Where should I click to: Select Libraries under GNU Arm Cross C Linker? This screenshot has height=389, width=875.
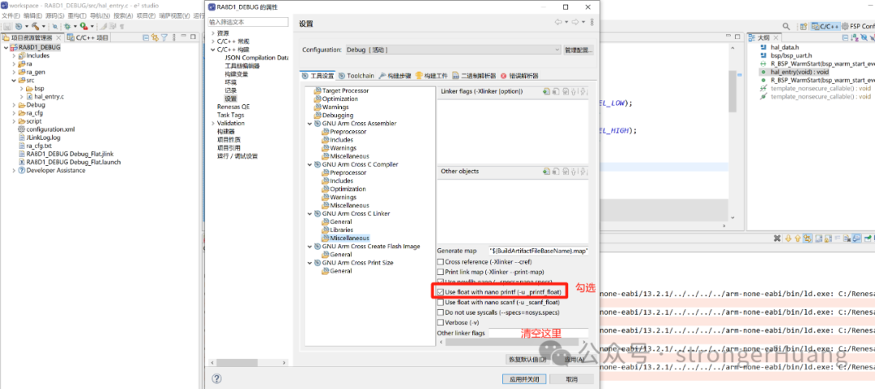pos(341,230)
